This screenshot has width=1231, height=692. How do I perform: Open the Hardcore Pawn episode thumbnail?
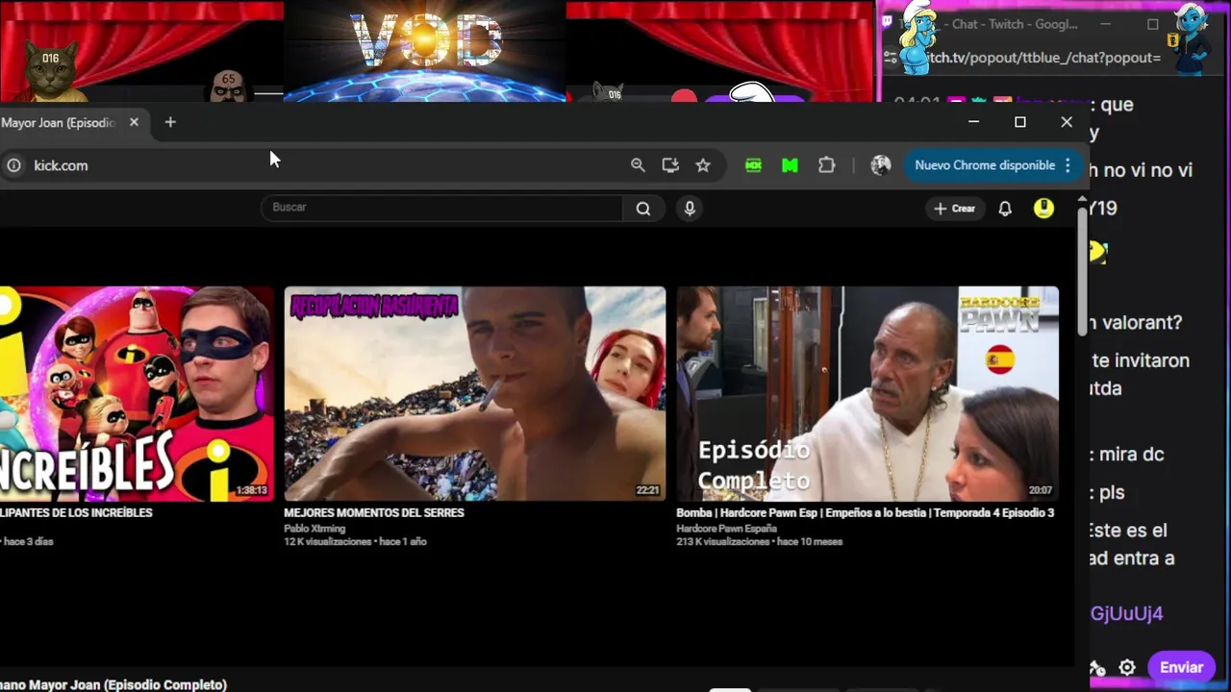867,394
